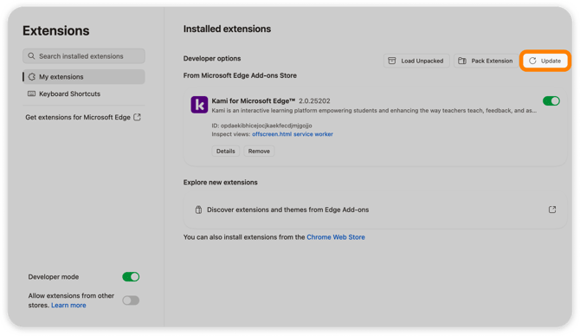This screenshot has height=336, width=580.
Task: Open the My extensions section
Action: tap(84, 76)
